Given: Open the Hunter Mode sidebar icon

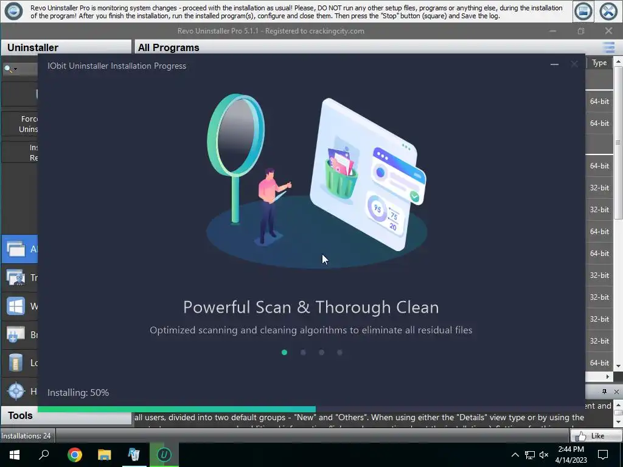Looking at the screenshot, I should point(16,391).
